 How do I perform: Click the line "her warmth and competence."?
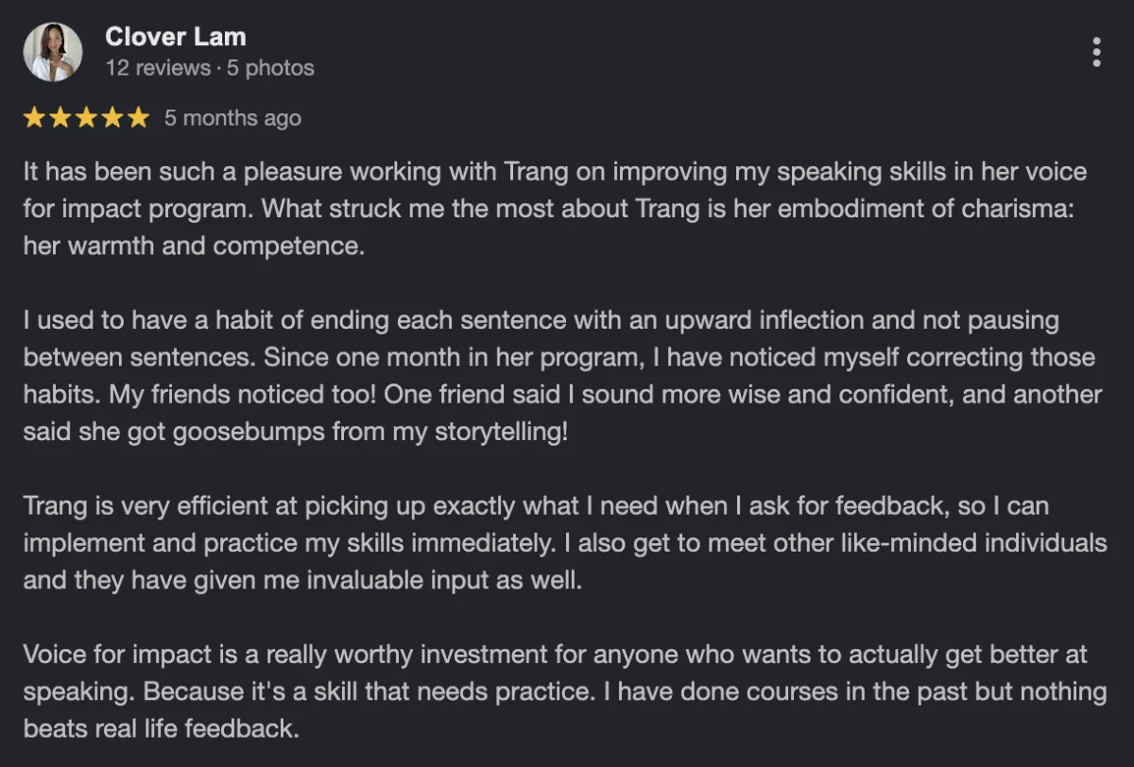tap(194, 246)
